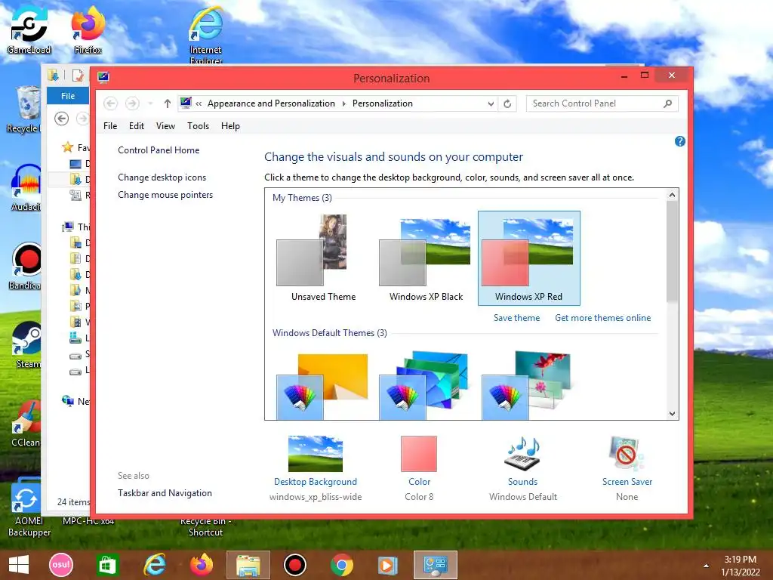Open Screen Saver settings icon

(x=627, y=454)
